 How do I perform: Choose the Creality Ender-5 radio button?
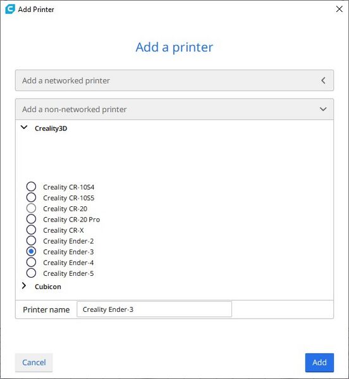point(31,273)
